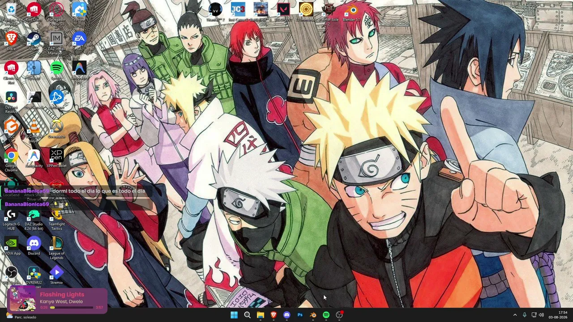
Task: Select the Titanfall 2 desktop shortcut
Action: pyautogui.click(x=215, y=12)
